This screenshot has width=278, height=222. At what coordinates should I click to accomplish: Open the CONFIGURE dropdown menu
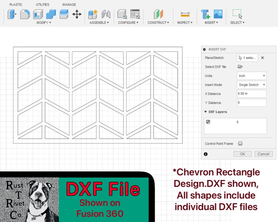pyautogui.click(x=128, y=23)
